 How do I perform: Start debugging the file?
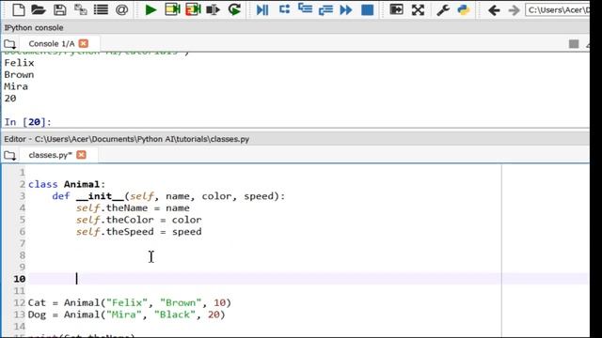pos(262,10)
